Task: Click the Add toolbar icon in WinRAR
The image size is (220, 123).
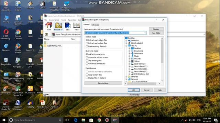Action: click(x=49, y=27)
